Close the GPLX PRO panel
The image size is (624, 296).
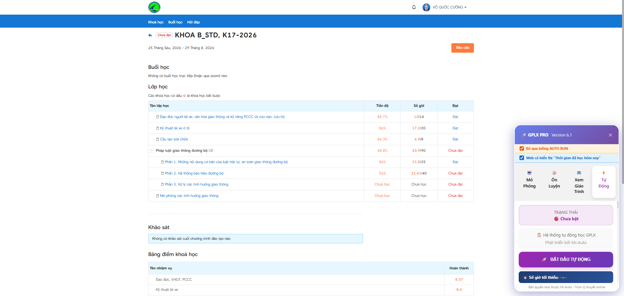pyautogui.click(x=610, y=135)
